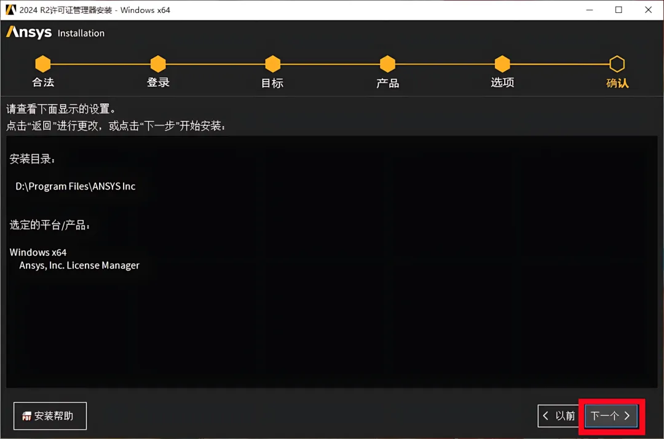The height and width of the screenshot is (439, 664).
Task: Click the 目标 step hexagon icon
Action: click(273, 64)
